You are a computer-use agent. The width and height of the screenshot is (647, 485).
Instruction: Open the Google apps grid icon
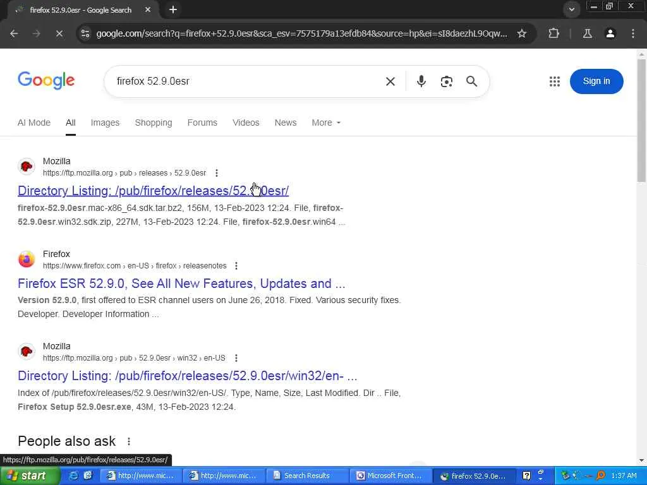pos(555,81)
